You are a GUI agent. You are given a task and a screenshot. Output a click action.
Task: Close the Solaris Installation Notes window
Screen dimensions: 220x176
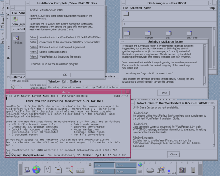pos(164,93)
